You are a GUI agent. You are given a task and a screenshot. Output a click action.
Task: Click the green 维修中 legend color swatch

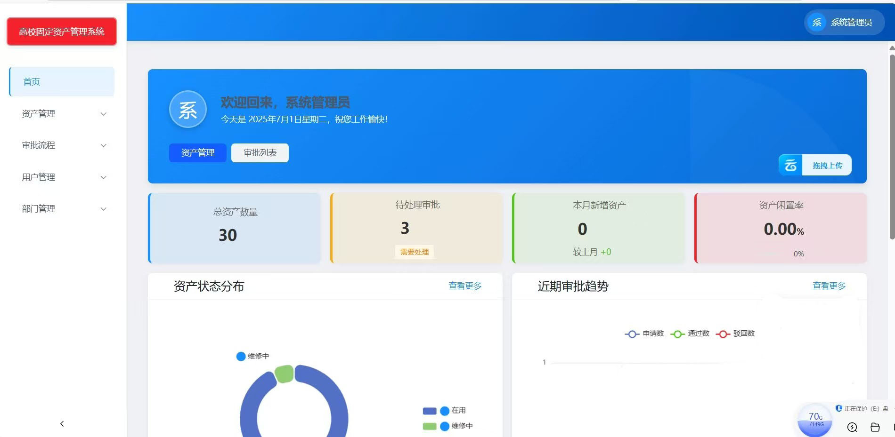coord(430,426)
